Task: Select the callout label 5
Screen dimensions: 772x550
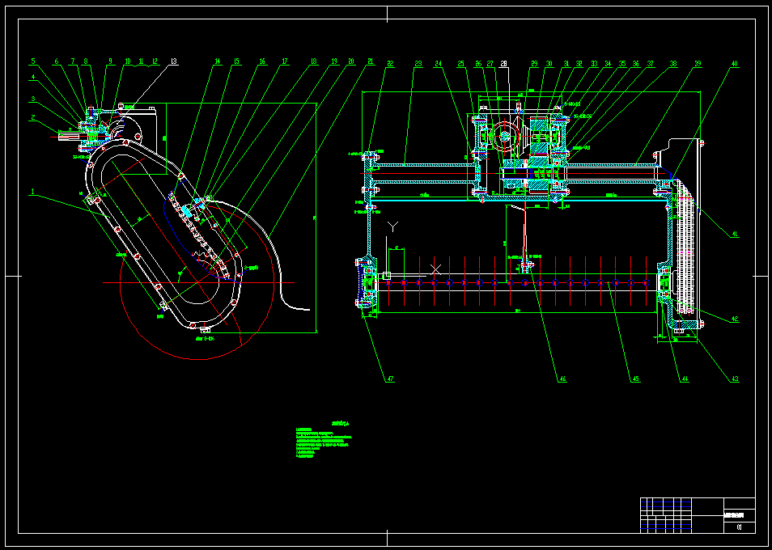Action: coord(33,61)
